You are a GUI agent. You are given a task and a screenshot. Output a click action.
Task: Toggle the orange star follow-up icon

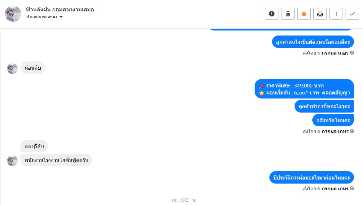click(x=304, y=14)
